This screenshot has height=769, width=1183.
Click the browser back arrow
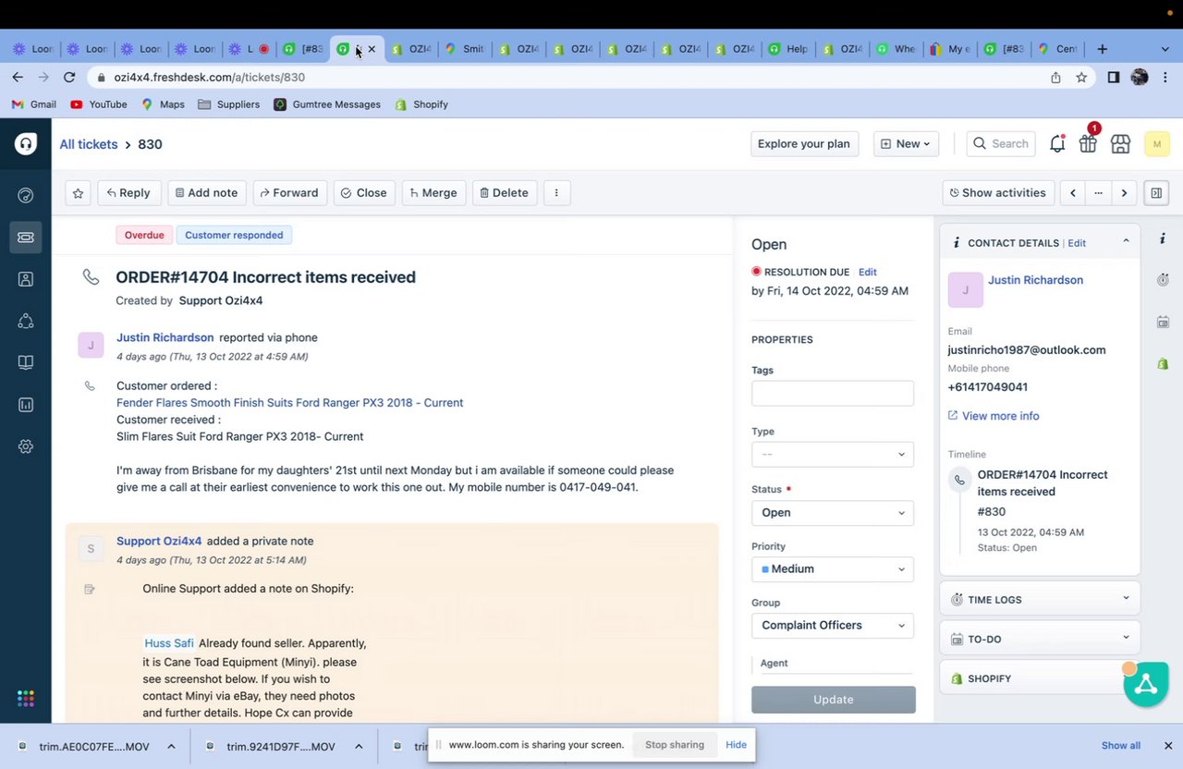[18, 77]
